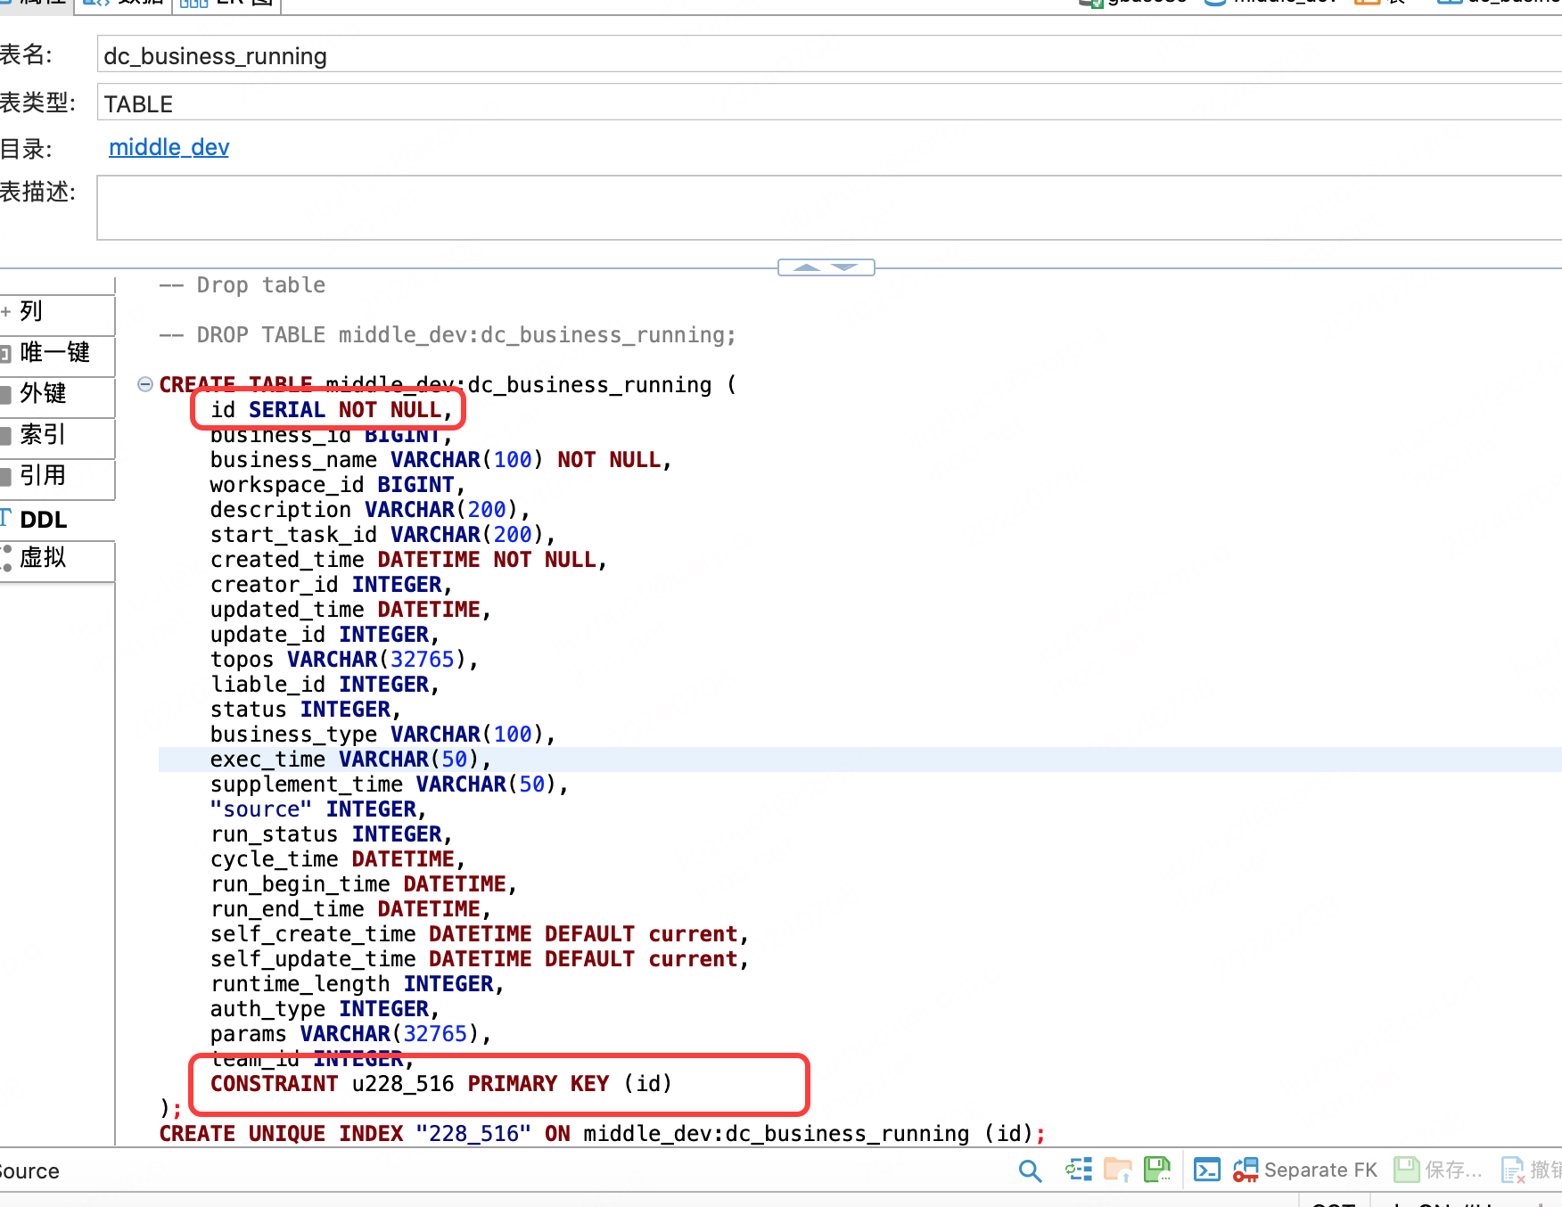The width and height of the screenshot is (1562, 1207).
Task: Open the SQL console icon
Action: pos(1207,1170)
